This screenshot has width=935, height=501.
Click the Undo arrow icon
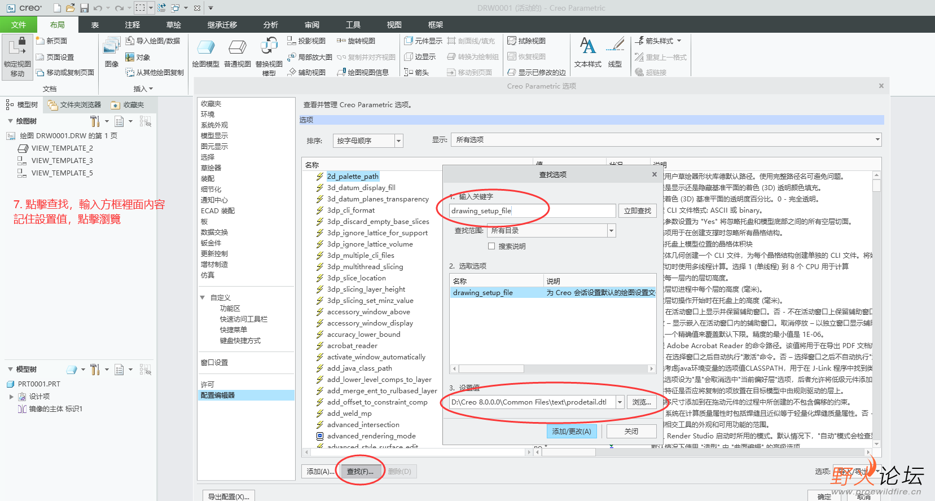(x=98, y=8)
